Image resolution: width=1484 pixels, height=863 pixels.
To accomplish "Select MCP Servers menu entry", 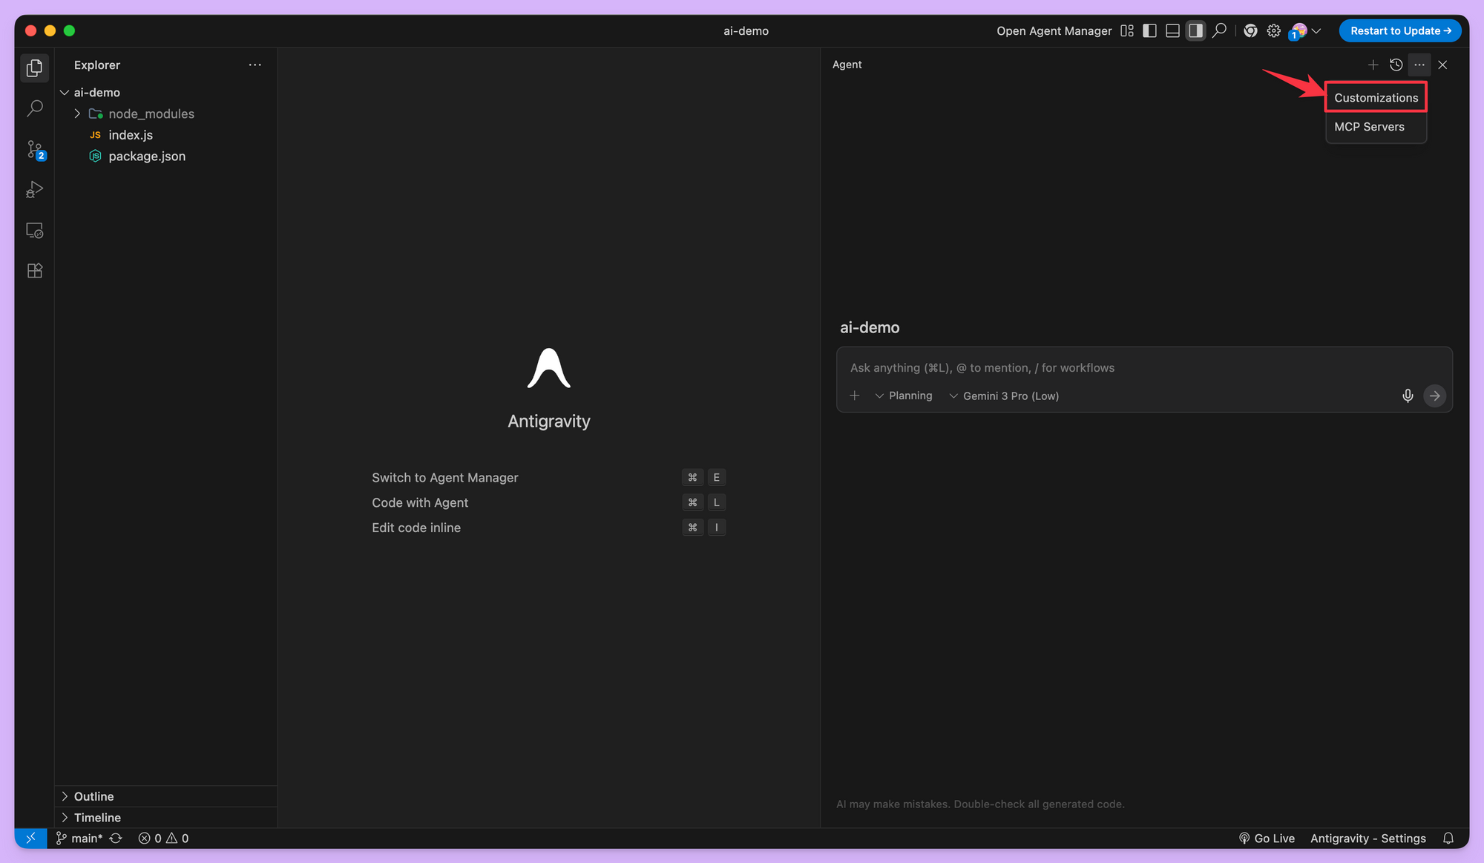I will pyautogui.click(x=1369, y=127).
